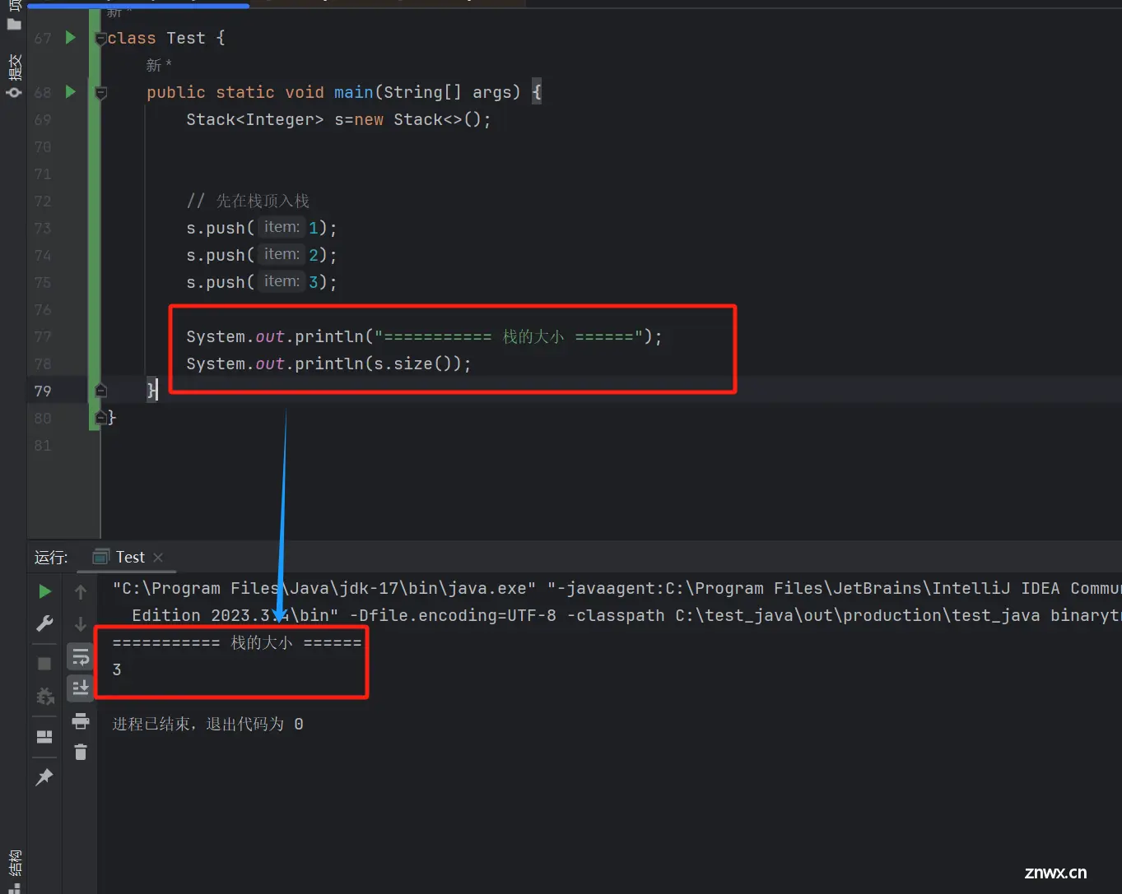
Task: Close the Test run tab
Action: point(158,558)
